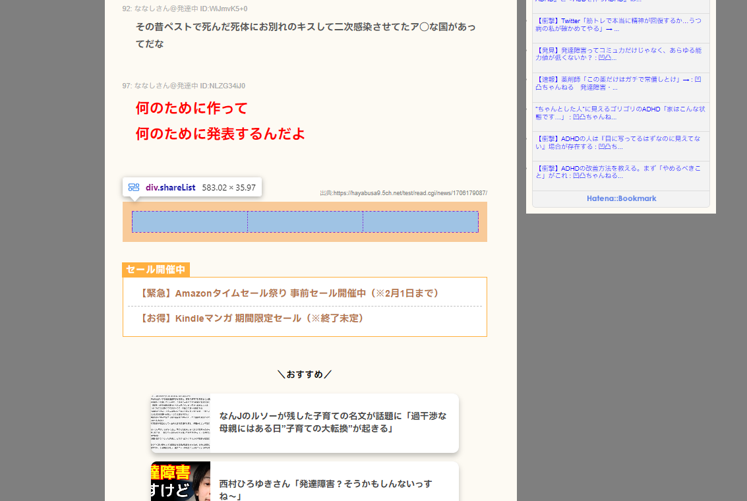Click the rightmost highlighted share button
This screenshot has height=501, width=747.
coord(421,222)
